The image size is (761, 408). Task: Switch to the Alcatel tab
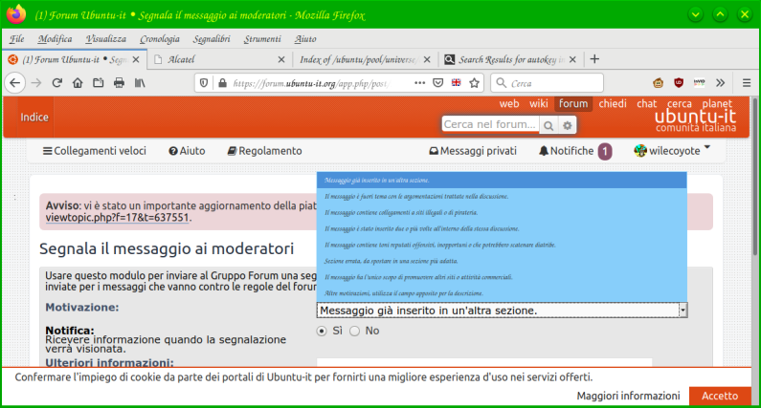pos(218,59)
